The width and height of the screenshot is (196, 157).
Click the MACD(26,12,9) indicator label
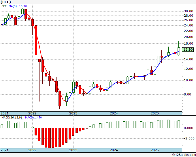(12, 118)
